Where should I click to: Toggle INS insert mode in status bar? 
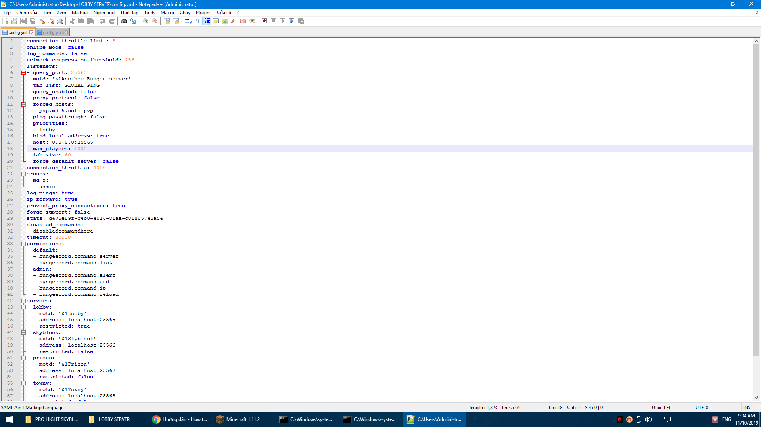click(x=747, y=407)
